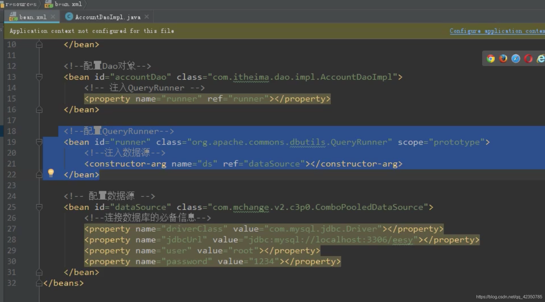Click fold end marker at line 32
The height and width of the screenshot is (302, 545).
coord(39,283)
